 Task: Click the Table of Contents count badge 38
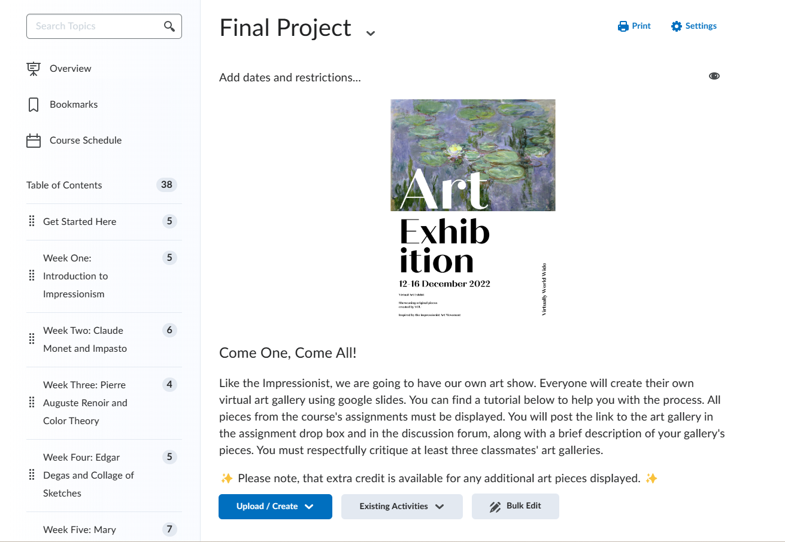(x=166, y=185)
